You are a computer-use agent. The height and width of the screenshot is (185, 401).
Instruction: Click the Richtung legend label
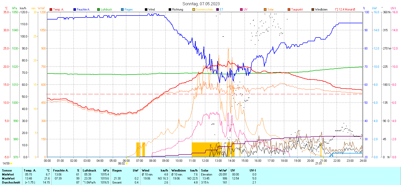pos(177,9)
